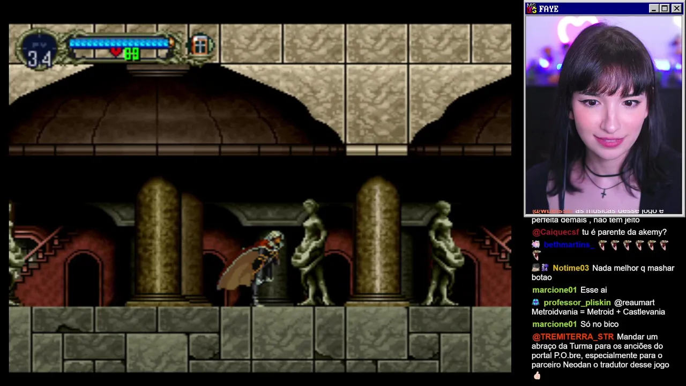This screenshot has width=686, height=386.
Task: Click the badge next to professor_pliskin
Action: click(536, 302)
